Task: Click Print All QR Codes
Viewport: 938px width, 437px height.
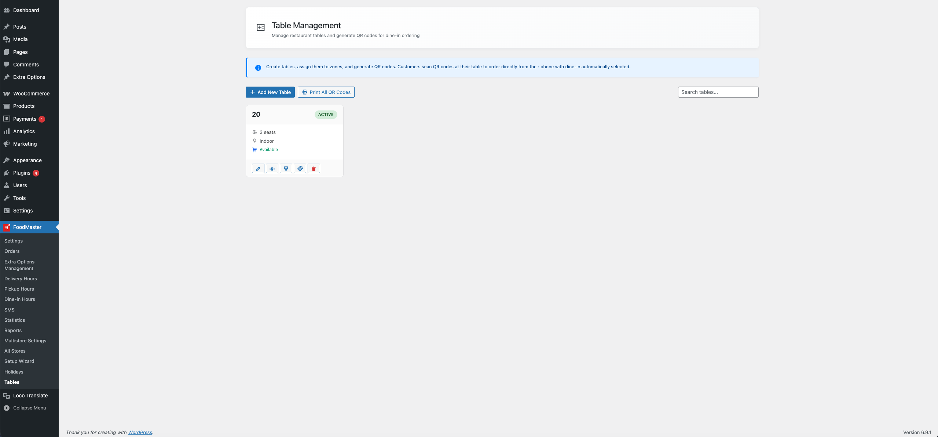Action: point(326,92)
